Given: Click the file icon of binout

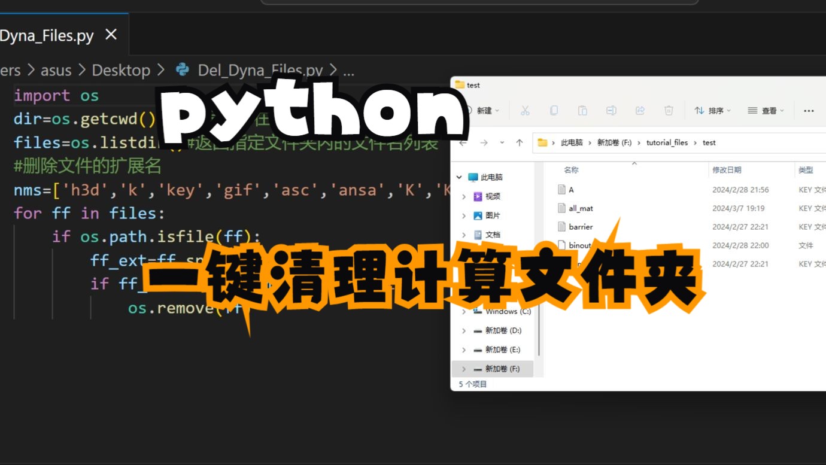Looking at the screenshot, I should (x=561, y=245).
